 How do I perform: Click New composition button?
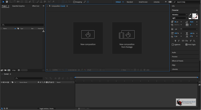(x=88, y=38)
